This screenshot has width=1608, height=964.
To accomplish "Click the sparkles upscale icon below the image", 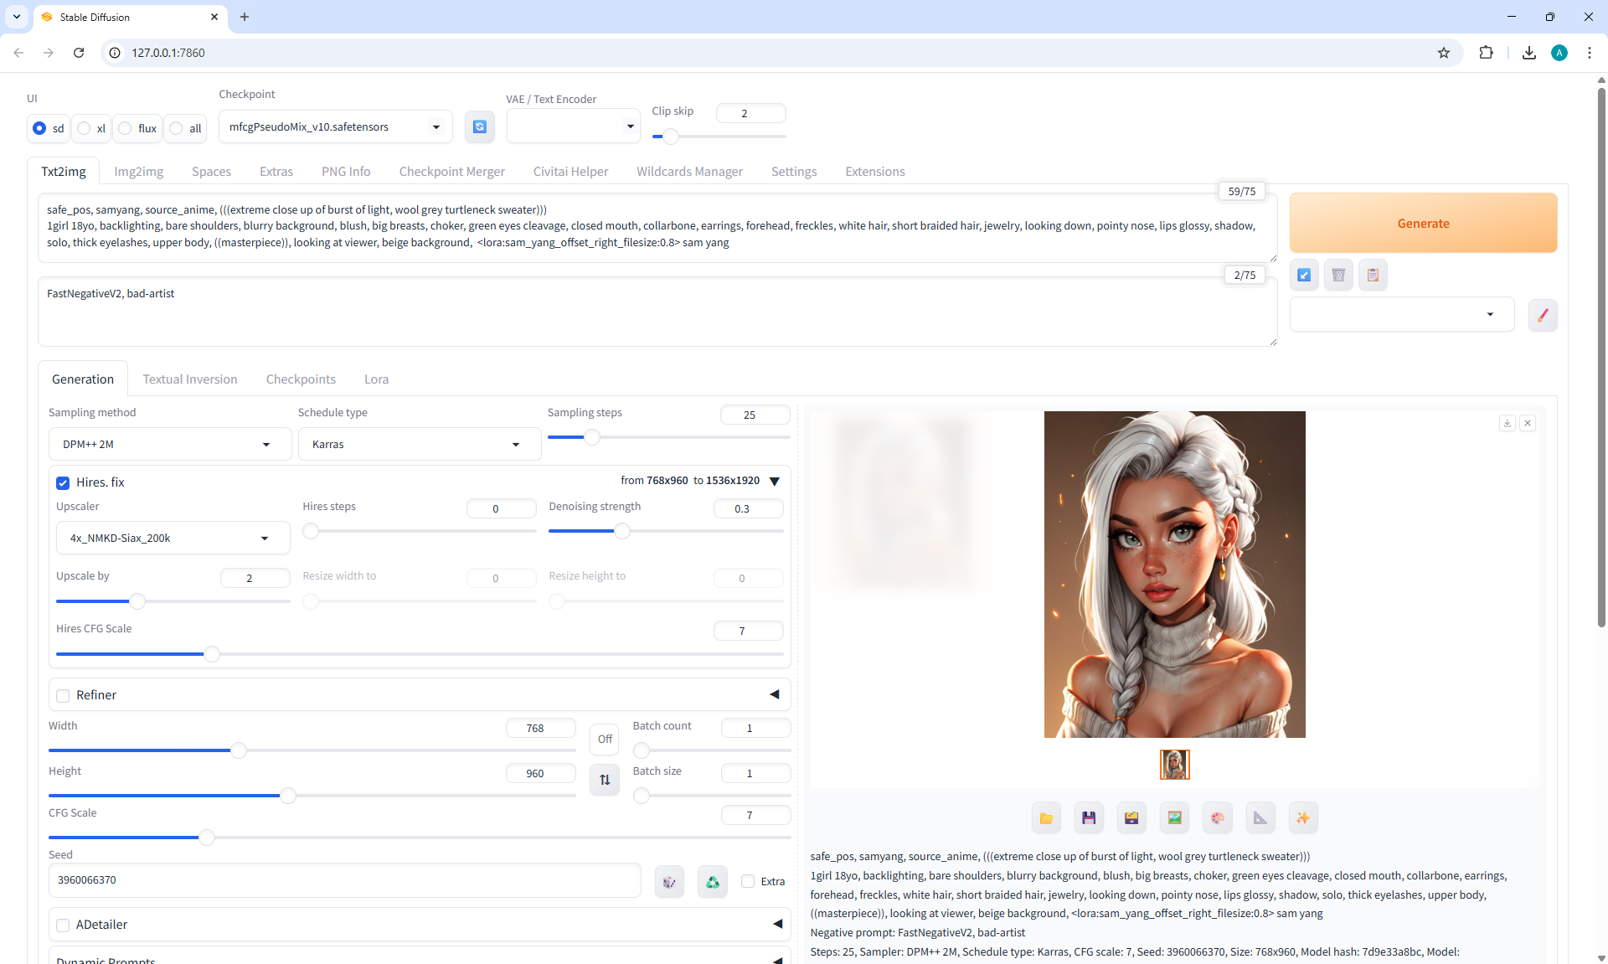I will 1302,818.
